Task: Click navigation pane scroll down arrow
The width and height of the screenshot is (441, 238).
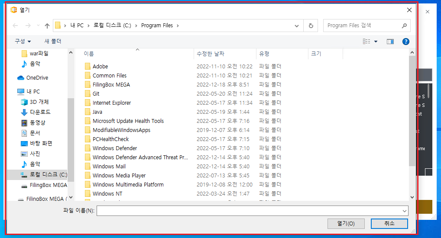Action: [71, 197]
